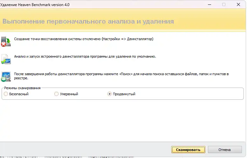Minimize the Heaven Benchmark removal window
Image resolution: width=247 pixels, height=158 pixels.
pyautogui.click(x=209, y=4)
